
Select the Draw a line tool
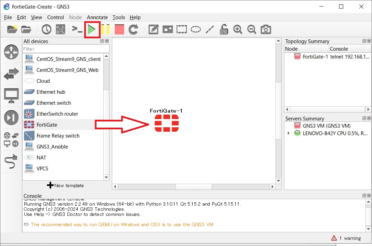tap(210, 29)
